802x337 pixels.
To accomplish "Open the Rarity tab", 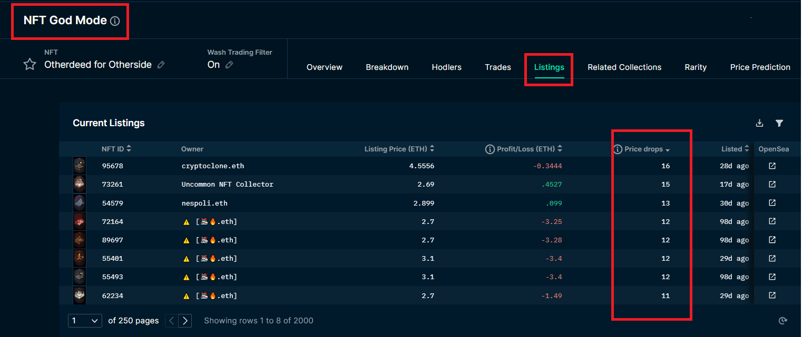I will coord(696,67).
